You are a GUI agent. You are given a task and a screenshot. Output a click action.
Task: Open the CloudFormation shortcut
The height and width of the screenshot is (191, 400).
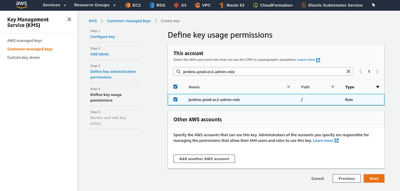click(x=272, y=5)
